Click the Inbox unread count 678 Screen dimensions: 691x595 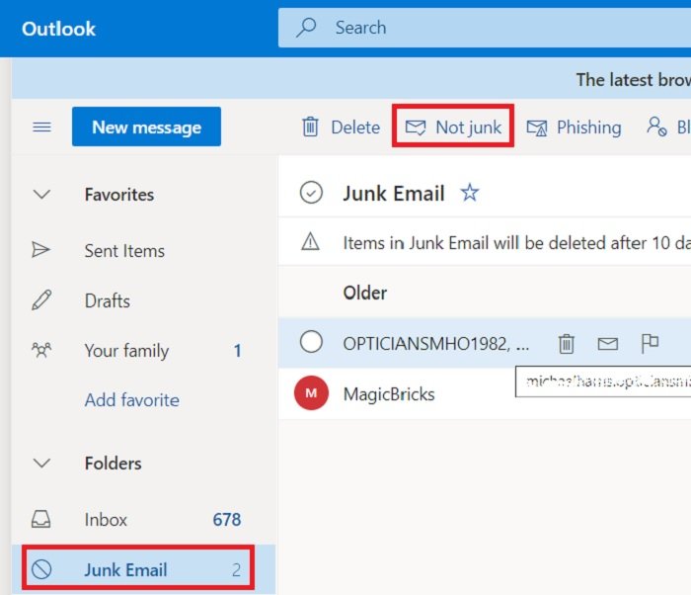pyautogui.click(x=227, y=520)
